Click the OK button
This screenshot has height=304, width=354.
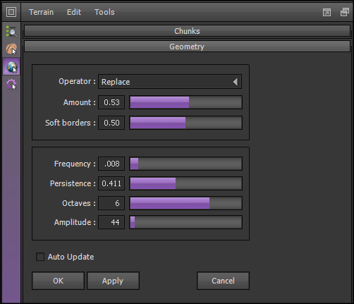(58, 281)
